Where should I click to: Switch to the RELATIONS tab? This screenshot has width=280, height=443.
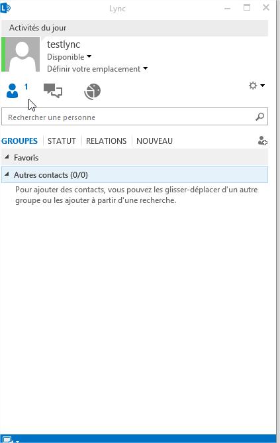click(107, 141)
